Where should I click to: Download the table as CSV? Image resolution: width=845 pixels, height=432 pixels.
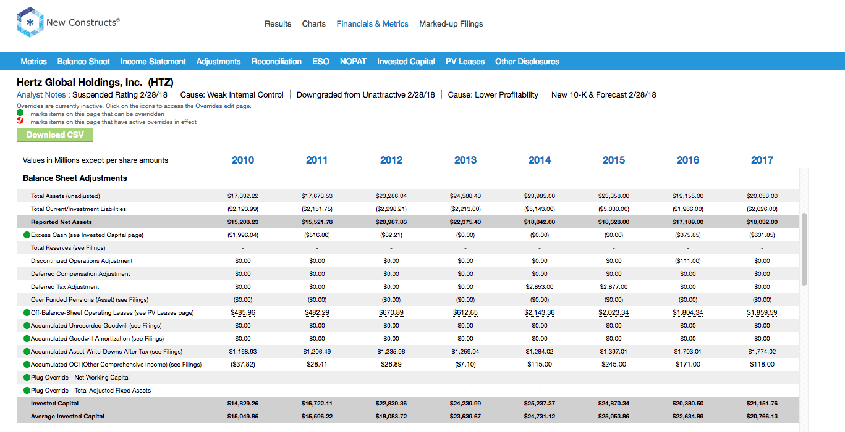[55, 135]
